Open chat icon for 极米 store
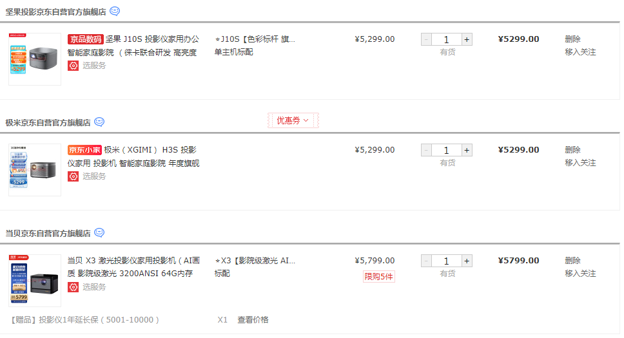 click(99, 122)
